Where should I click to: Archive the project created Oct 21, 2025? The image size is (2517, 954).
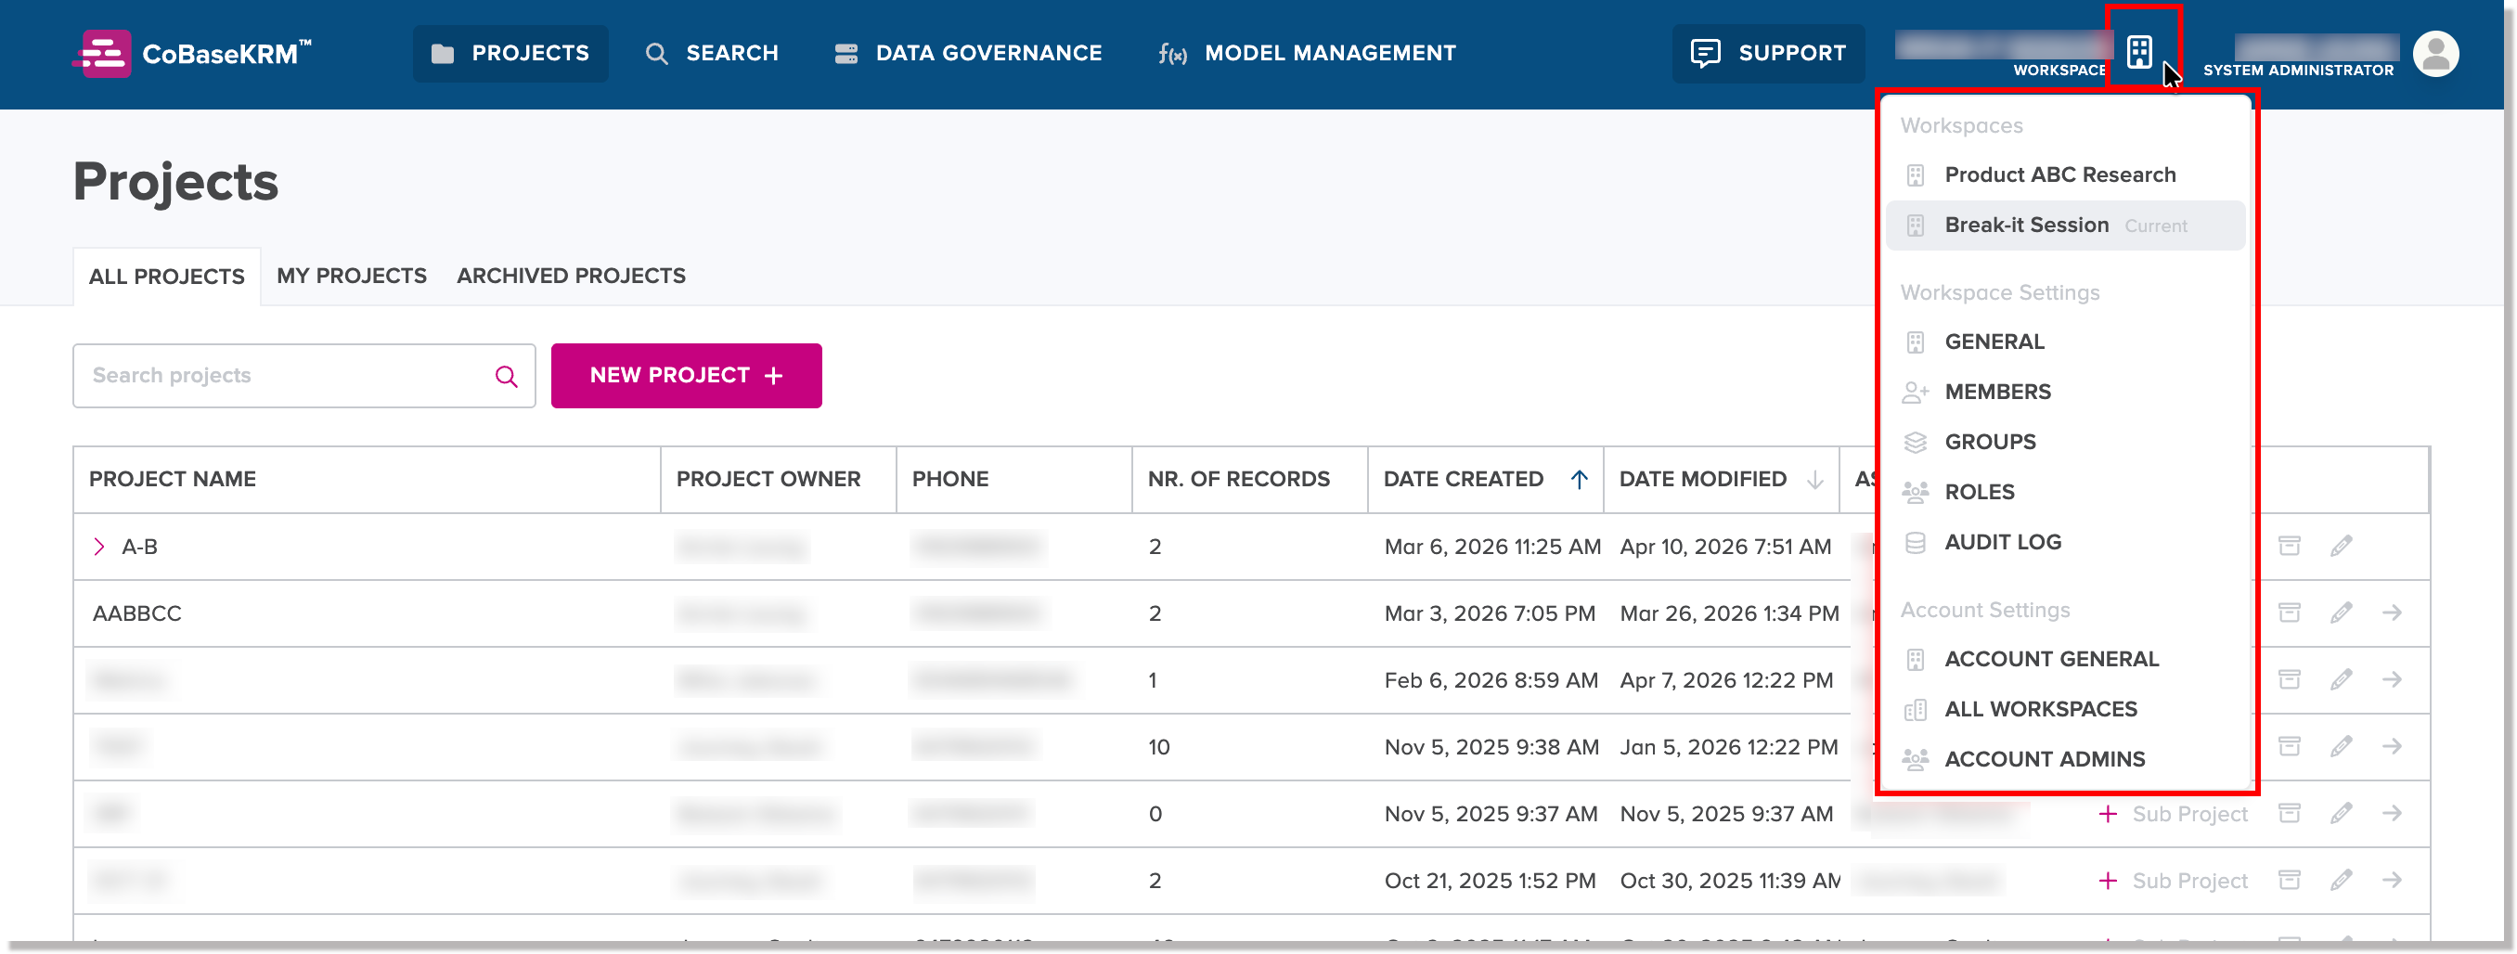2289,880
